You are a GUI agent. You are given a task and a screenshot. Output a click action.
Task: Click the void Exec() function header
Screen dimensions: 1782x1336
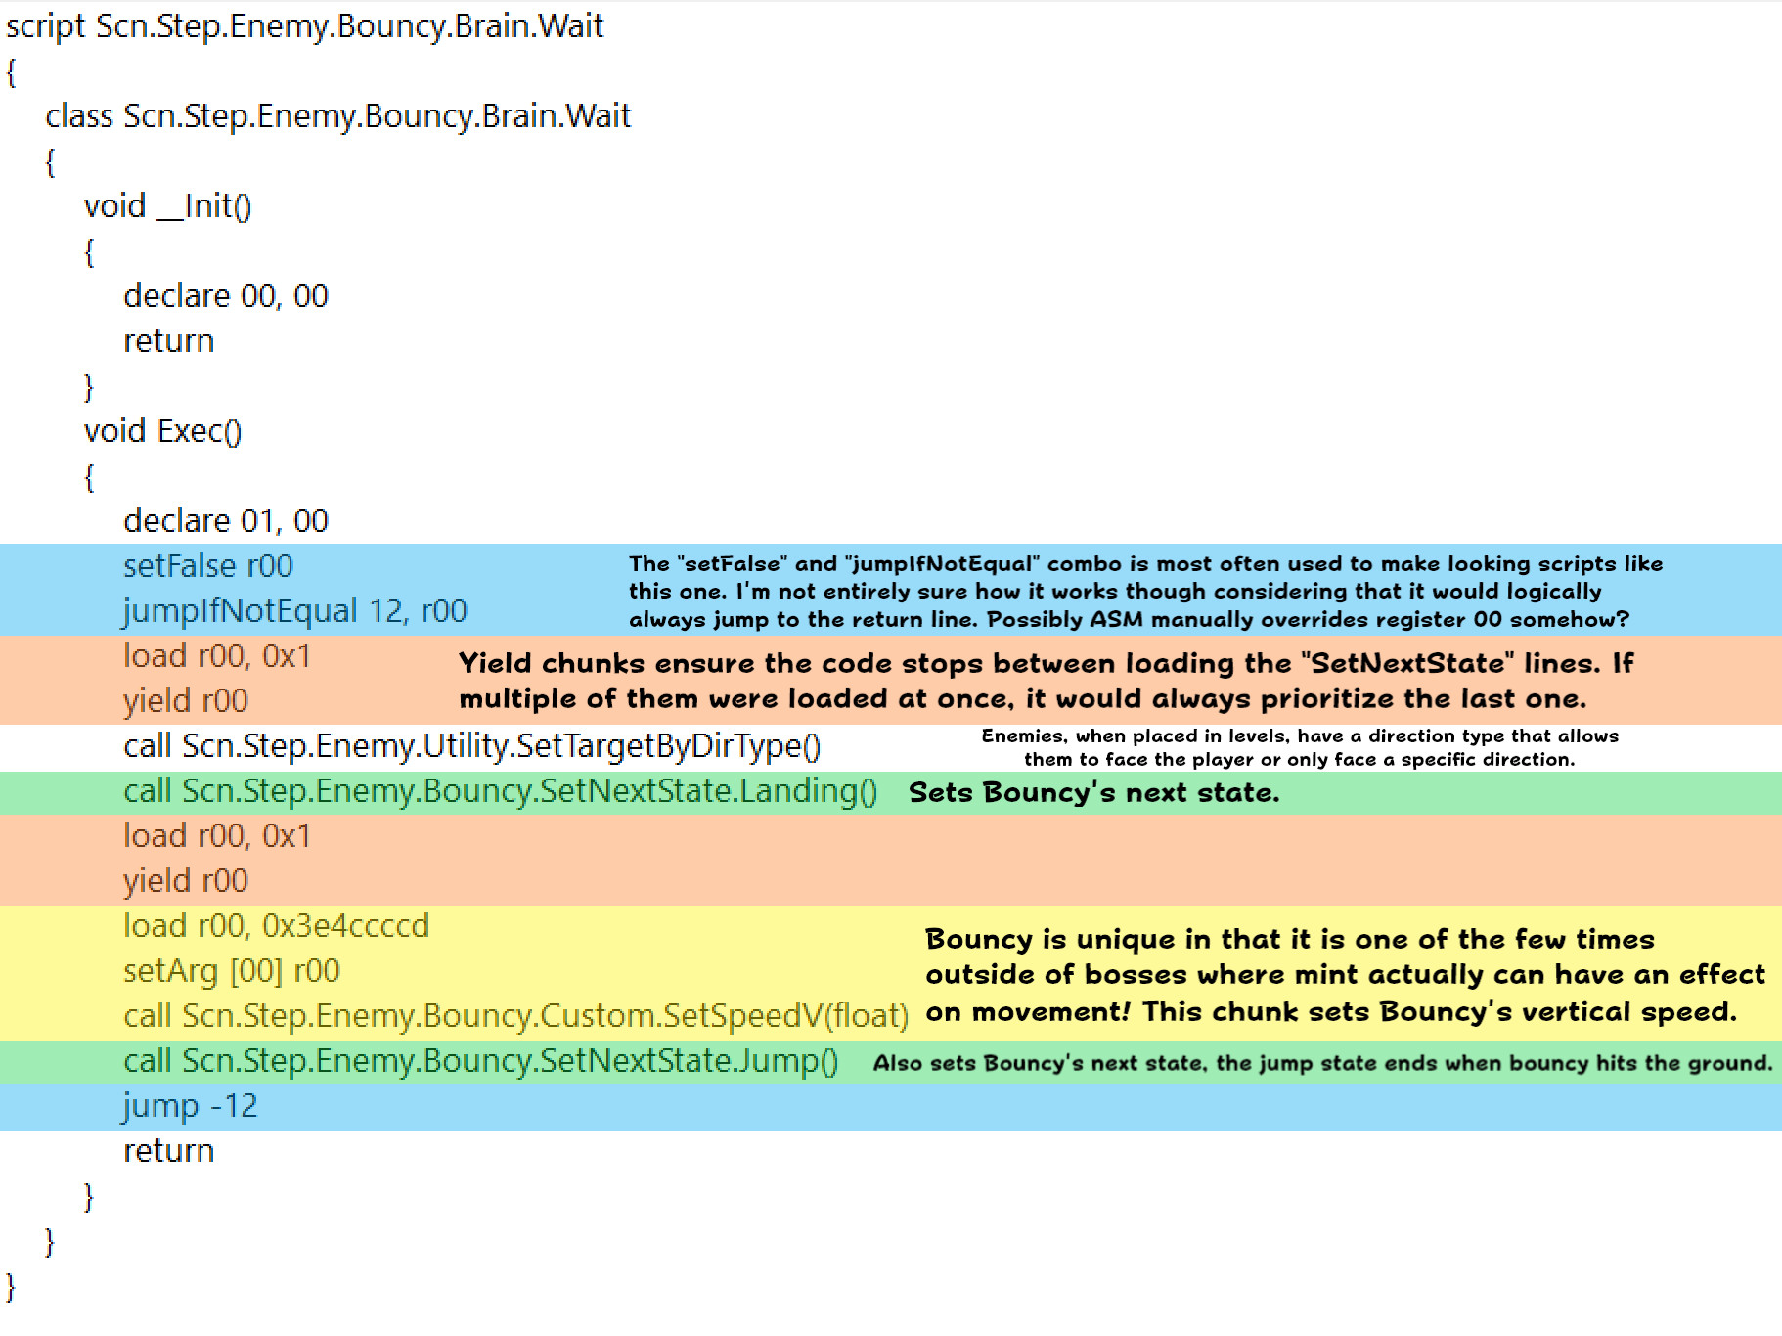click(161, 430)
